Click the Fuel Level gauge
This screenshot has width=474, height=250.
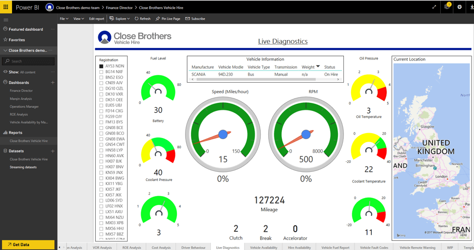coord(158,89)
